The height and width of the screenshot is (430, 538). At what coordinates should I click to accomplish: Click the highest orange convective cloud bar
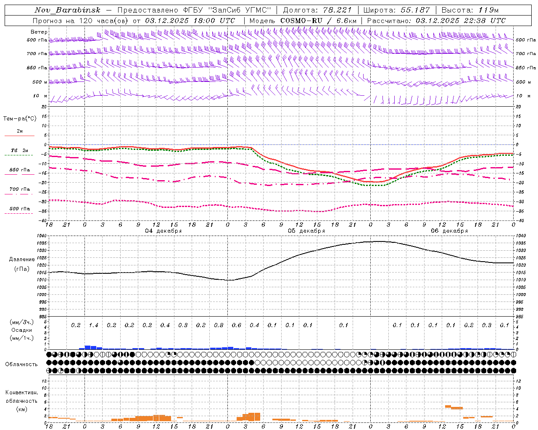coord(448,406)
